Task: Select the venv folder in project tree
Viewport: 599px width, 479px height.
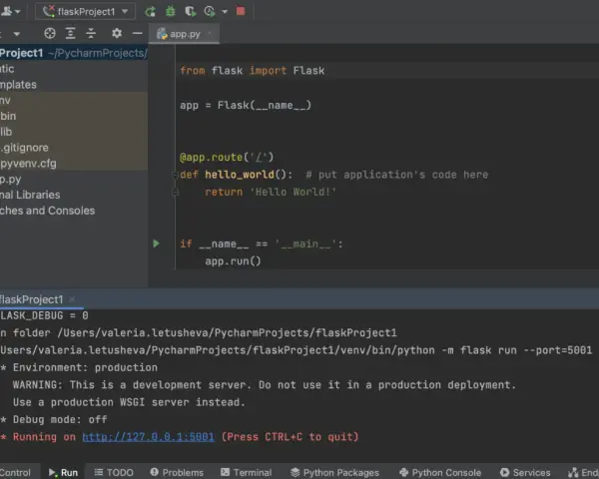Action: tap(74, 100)
